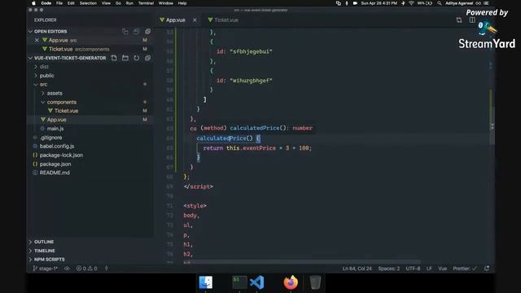Viewport: 521px width, 293px height.
Task: Click the editor horizontal scrollbar
Action: coord(302,262)
